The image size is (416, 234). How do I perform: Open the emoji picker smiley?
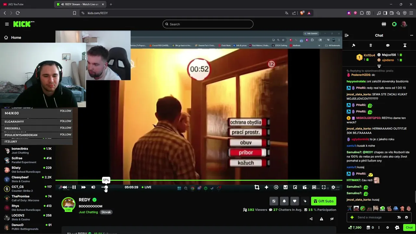point(406,217)
